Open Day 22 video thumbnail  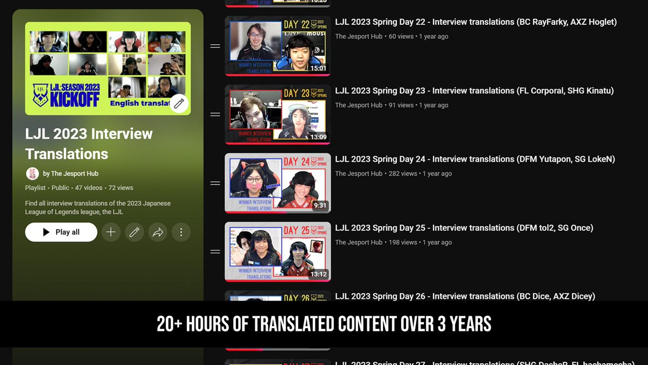[278, 46]
